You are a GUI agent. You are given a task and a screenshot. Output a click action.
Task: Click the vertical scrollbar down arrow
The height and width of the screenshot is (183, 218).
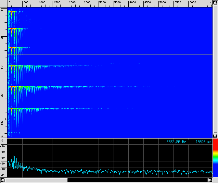click(215, 135)
